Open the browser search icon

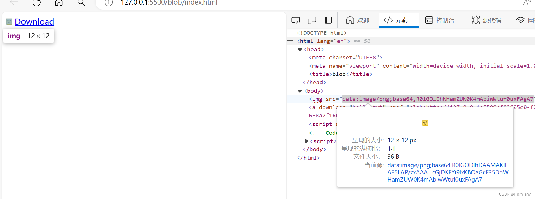(x=81, y=3)
